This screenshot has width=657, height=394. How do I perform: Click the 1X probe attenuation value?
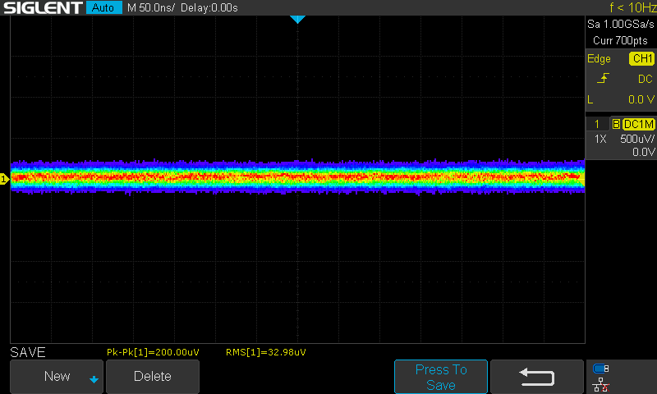(x=600, y=139)
